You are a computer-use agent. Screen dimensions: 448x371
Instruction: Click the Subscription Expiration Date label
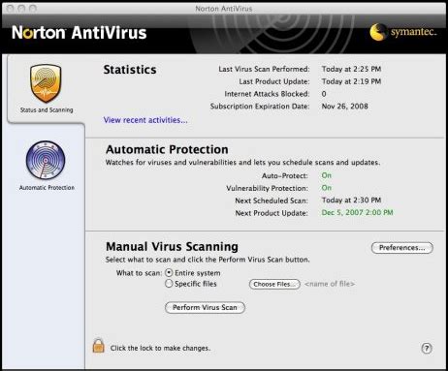(260, 107)
